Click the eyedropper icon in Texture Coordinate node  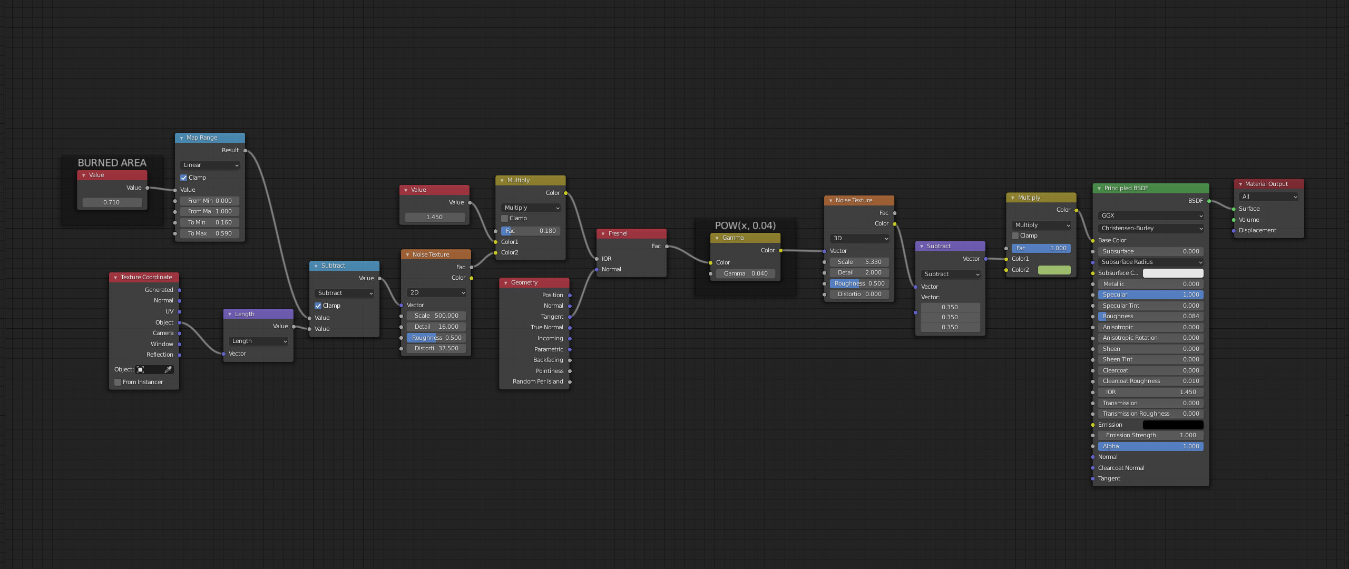[x=168, y=369]
